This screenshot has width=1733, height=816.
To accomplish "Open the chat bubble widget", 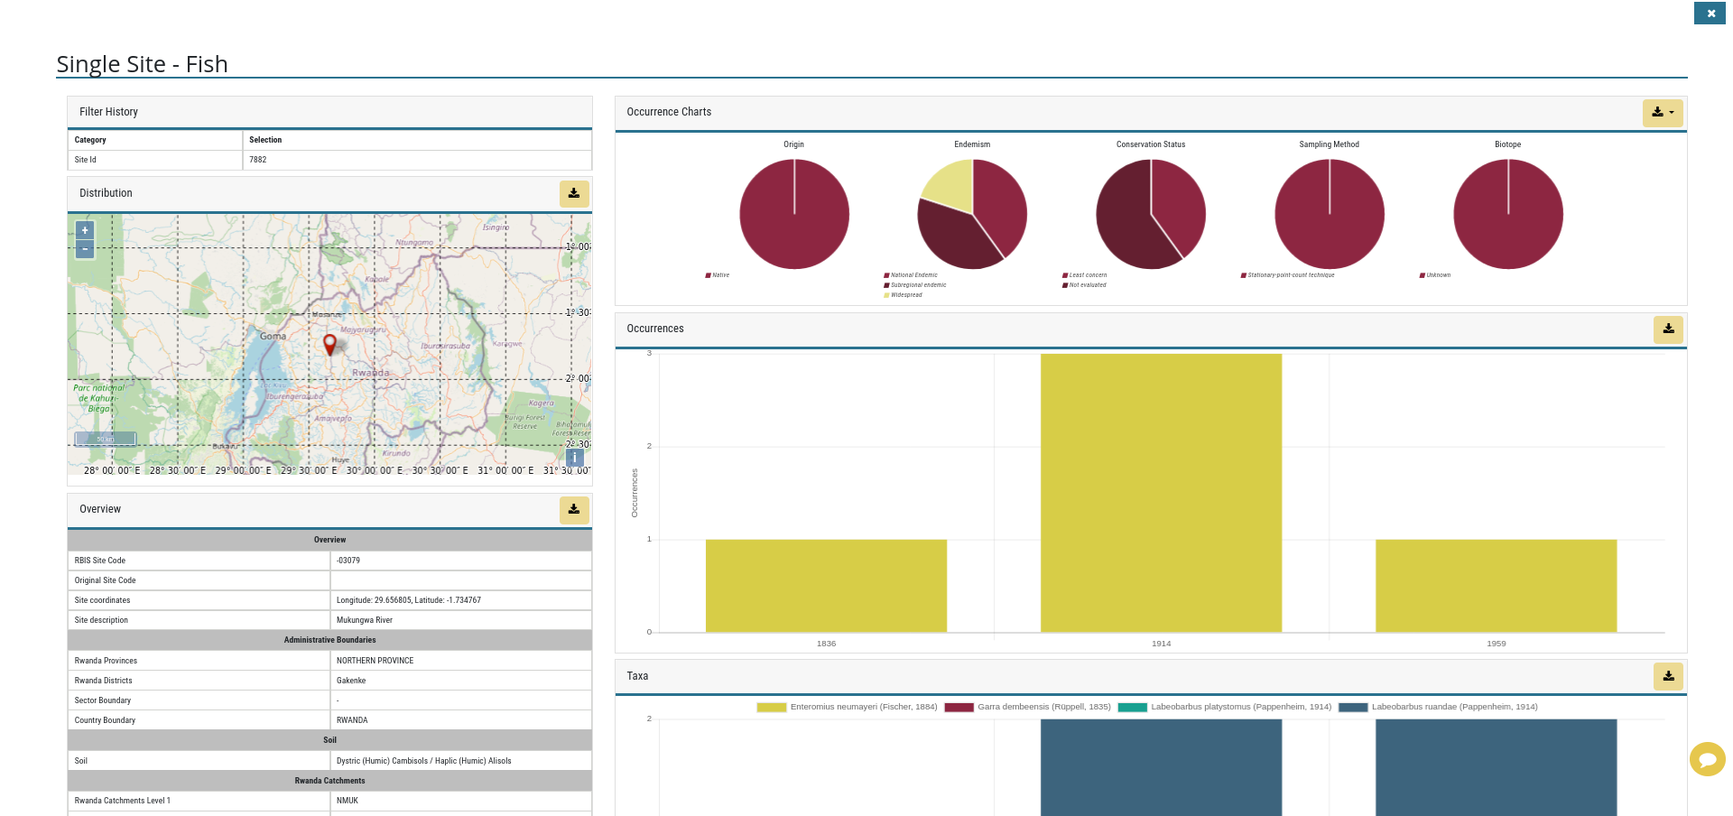I will point(1707,759).
